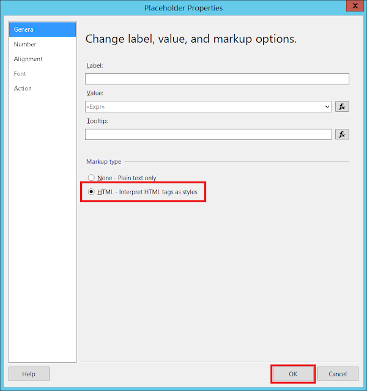Focus the Label text field

217,79
